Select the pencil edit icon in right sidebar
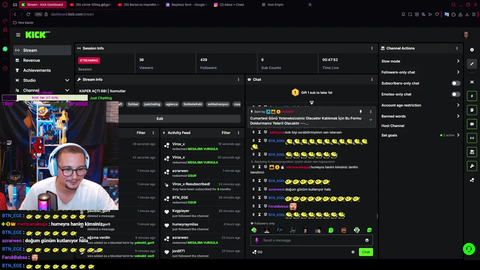 pos(472,64)
